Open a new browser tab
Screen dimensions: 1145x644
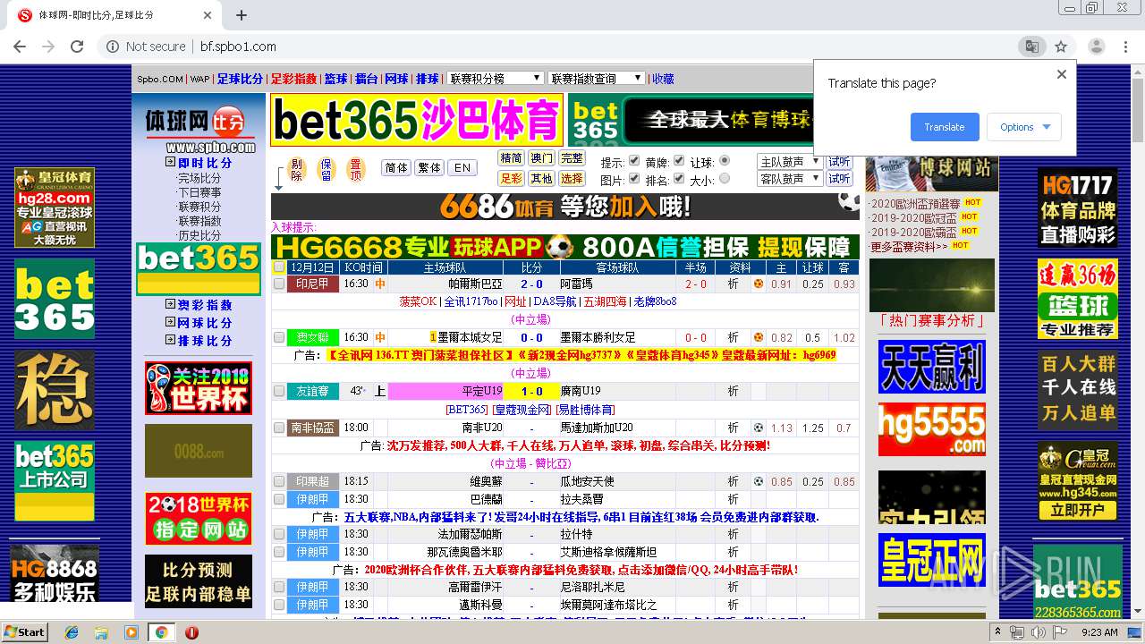pyautogui.click(x=242, y=15)
